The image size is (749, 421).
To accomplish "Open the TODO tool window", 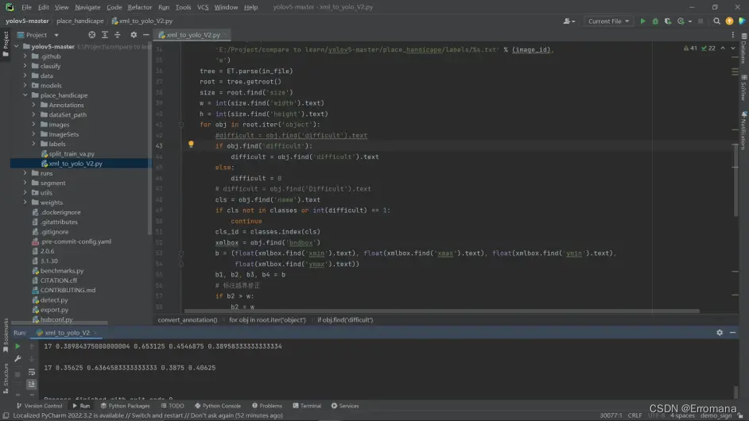I will coord(173,406).
